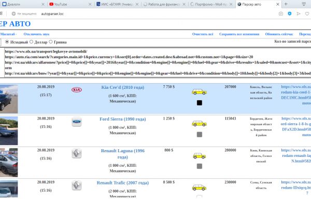Click Очистить всё link

click(203, 34)
